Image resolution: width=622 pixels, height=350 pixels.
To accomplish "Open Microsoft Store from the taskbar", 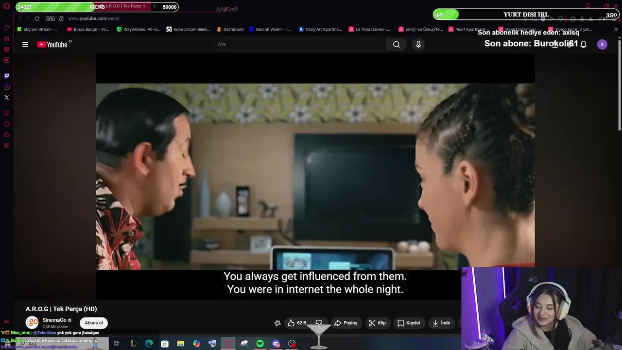I will tap(165, 344).
